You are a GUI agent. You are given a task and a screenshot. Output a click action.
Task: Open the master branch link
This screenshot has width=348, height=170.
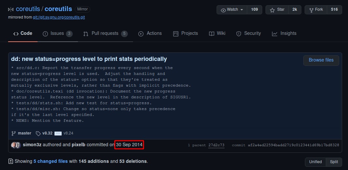[25, 133]
